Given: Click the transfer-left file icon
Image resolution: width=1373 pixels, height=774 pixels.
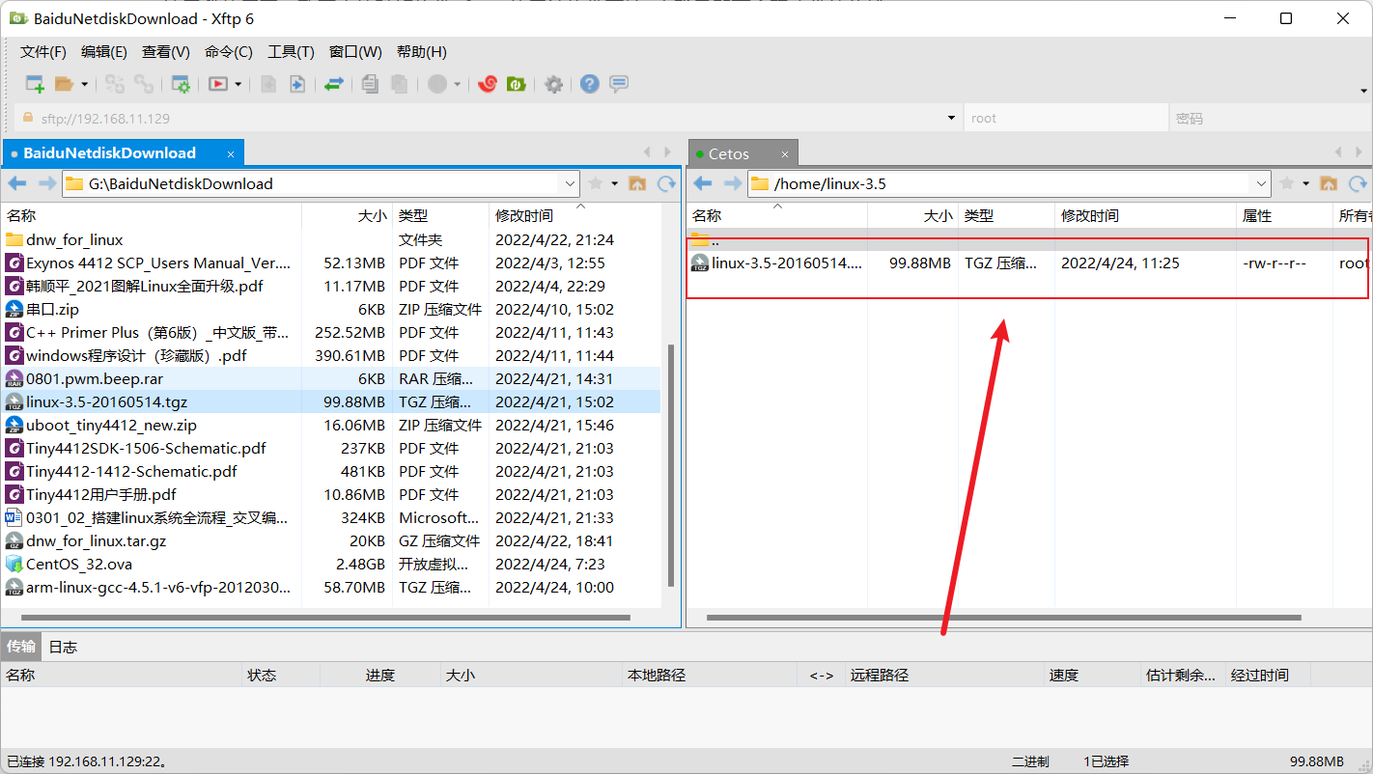Looking at the screenshot, I should [268, 84].
